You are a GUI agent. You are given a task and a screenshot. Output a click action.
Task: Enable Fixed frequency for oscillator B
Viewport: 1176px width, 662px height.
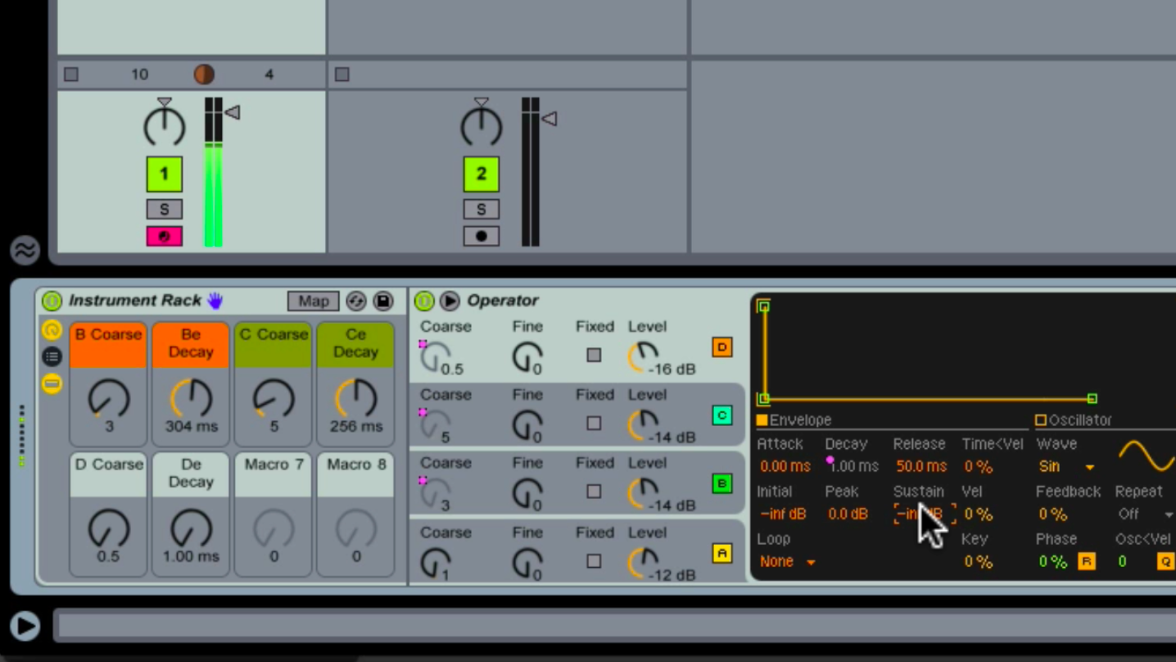(x=594, y=492)
